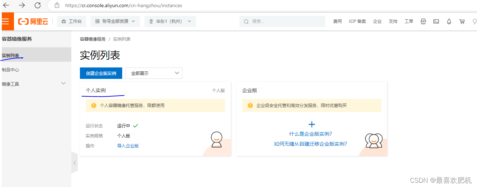Open the 什么是企业版实例? link

coord(311,134)
